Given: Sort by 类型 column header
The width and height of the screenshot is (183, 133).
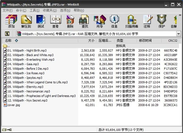Looking at the screenshot, I should [x=125, y=41].
